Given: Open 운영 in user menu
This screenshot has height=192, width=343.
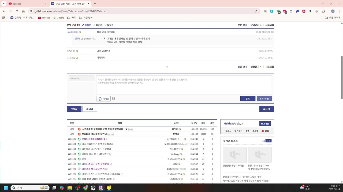Looking at the screenshot, I should coord(247,131).
